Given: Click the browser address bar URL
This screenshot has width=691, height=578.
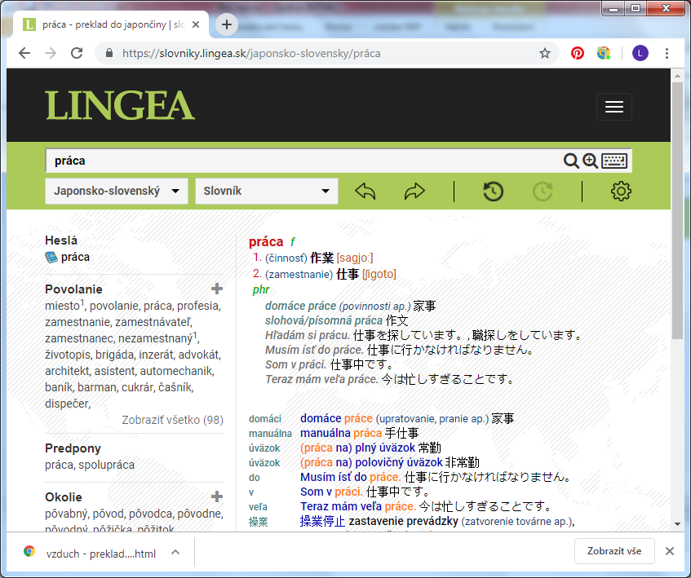Looking at the screenshot, I should click(251, 53).
